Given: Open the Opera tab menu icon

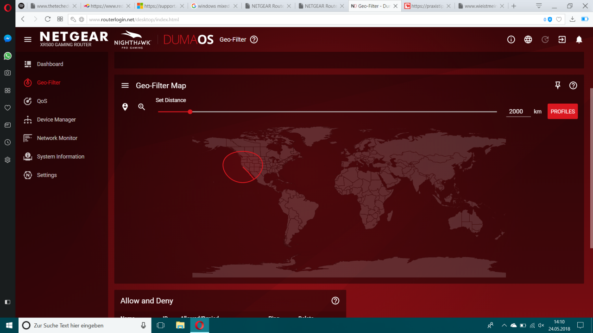Looking at the screenshot, I should [539, 6].
